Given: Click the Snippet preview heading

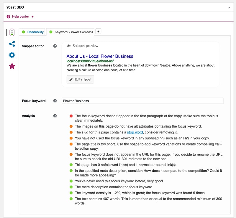Looking at the screenshot, I should coord(85,46).
